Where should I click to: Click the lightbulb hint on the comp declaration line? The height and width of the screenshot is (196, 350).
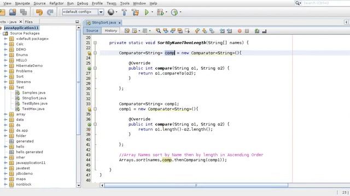tap(89, 53)
